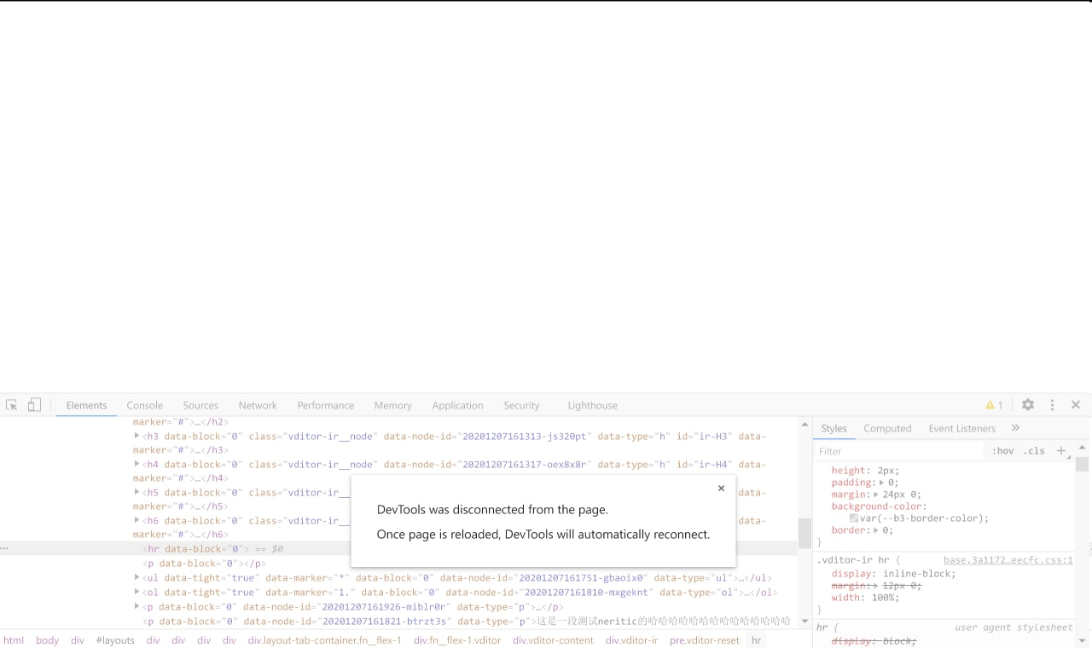
Task: Open the Computed styles tab
Action: click(x=887, y=428)
